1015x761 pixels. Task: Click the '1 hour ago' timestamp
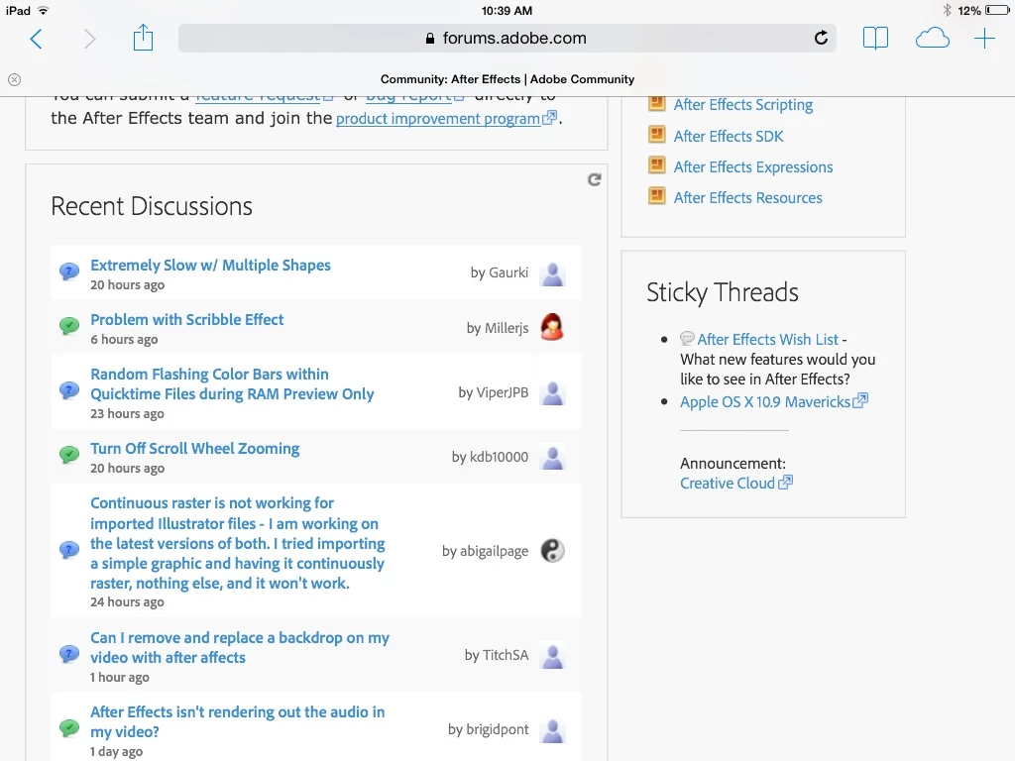pyautogui.click(x=119, y=678)
